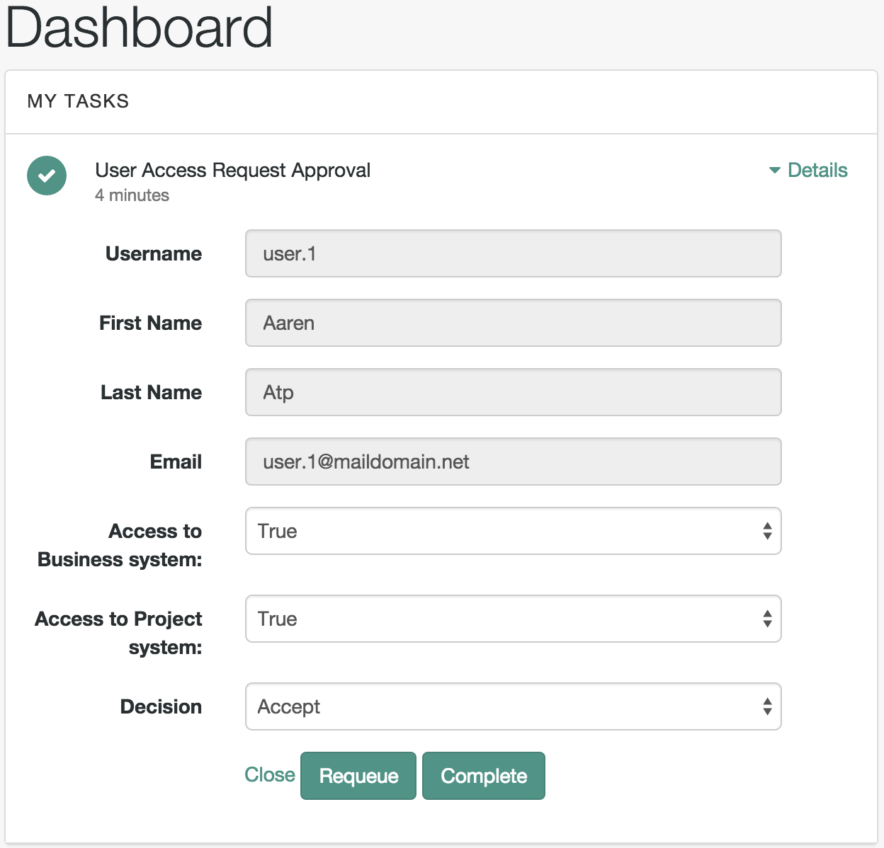The image size is (884, 848).
Task: Click the MY TASKS panel heading
Action: (78, 101)
